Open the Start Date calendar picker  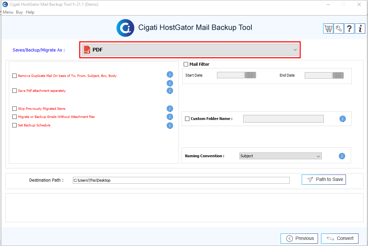250,75
